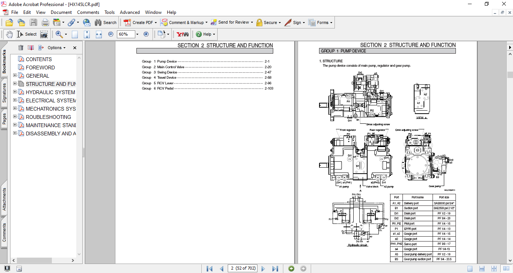Expand the HYDRAULIC SYSTEM bookmark

(x=15, y=92)
